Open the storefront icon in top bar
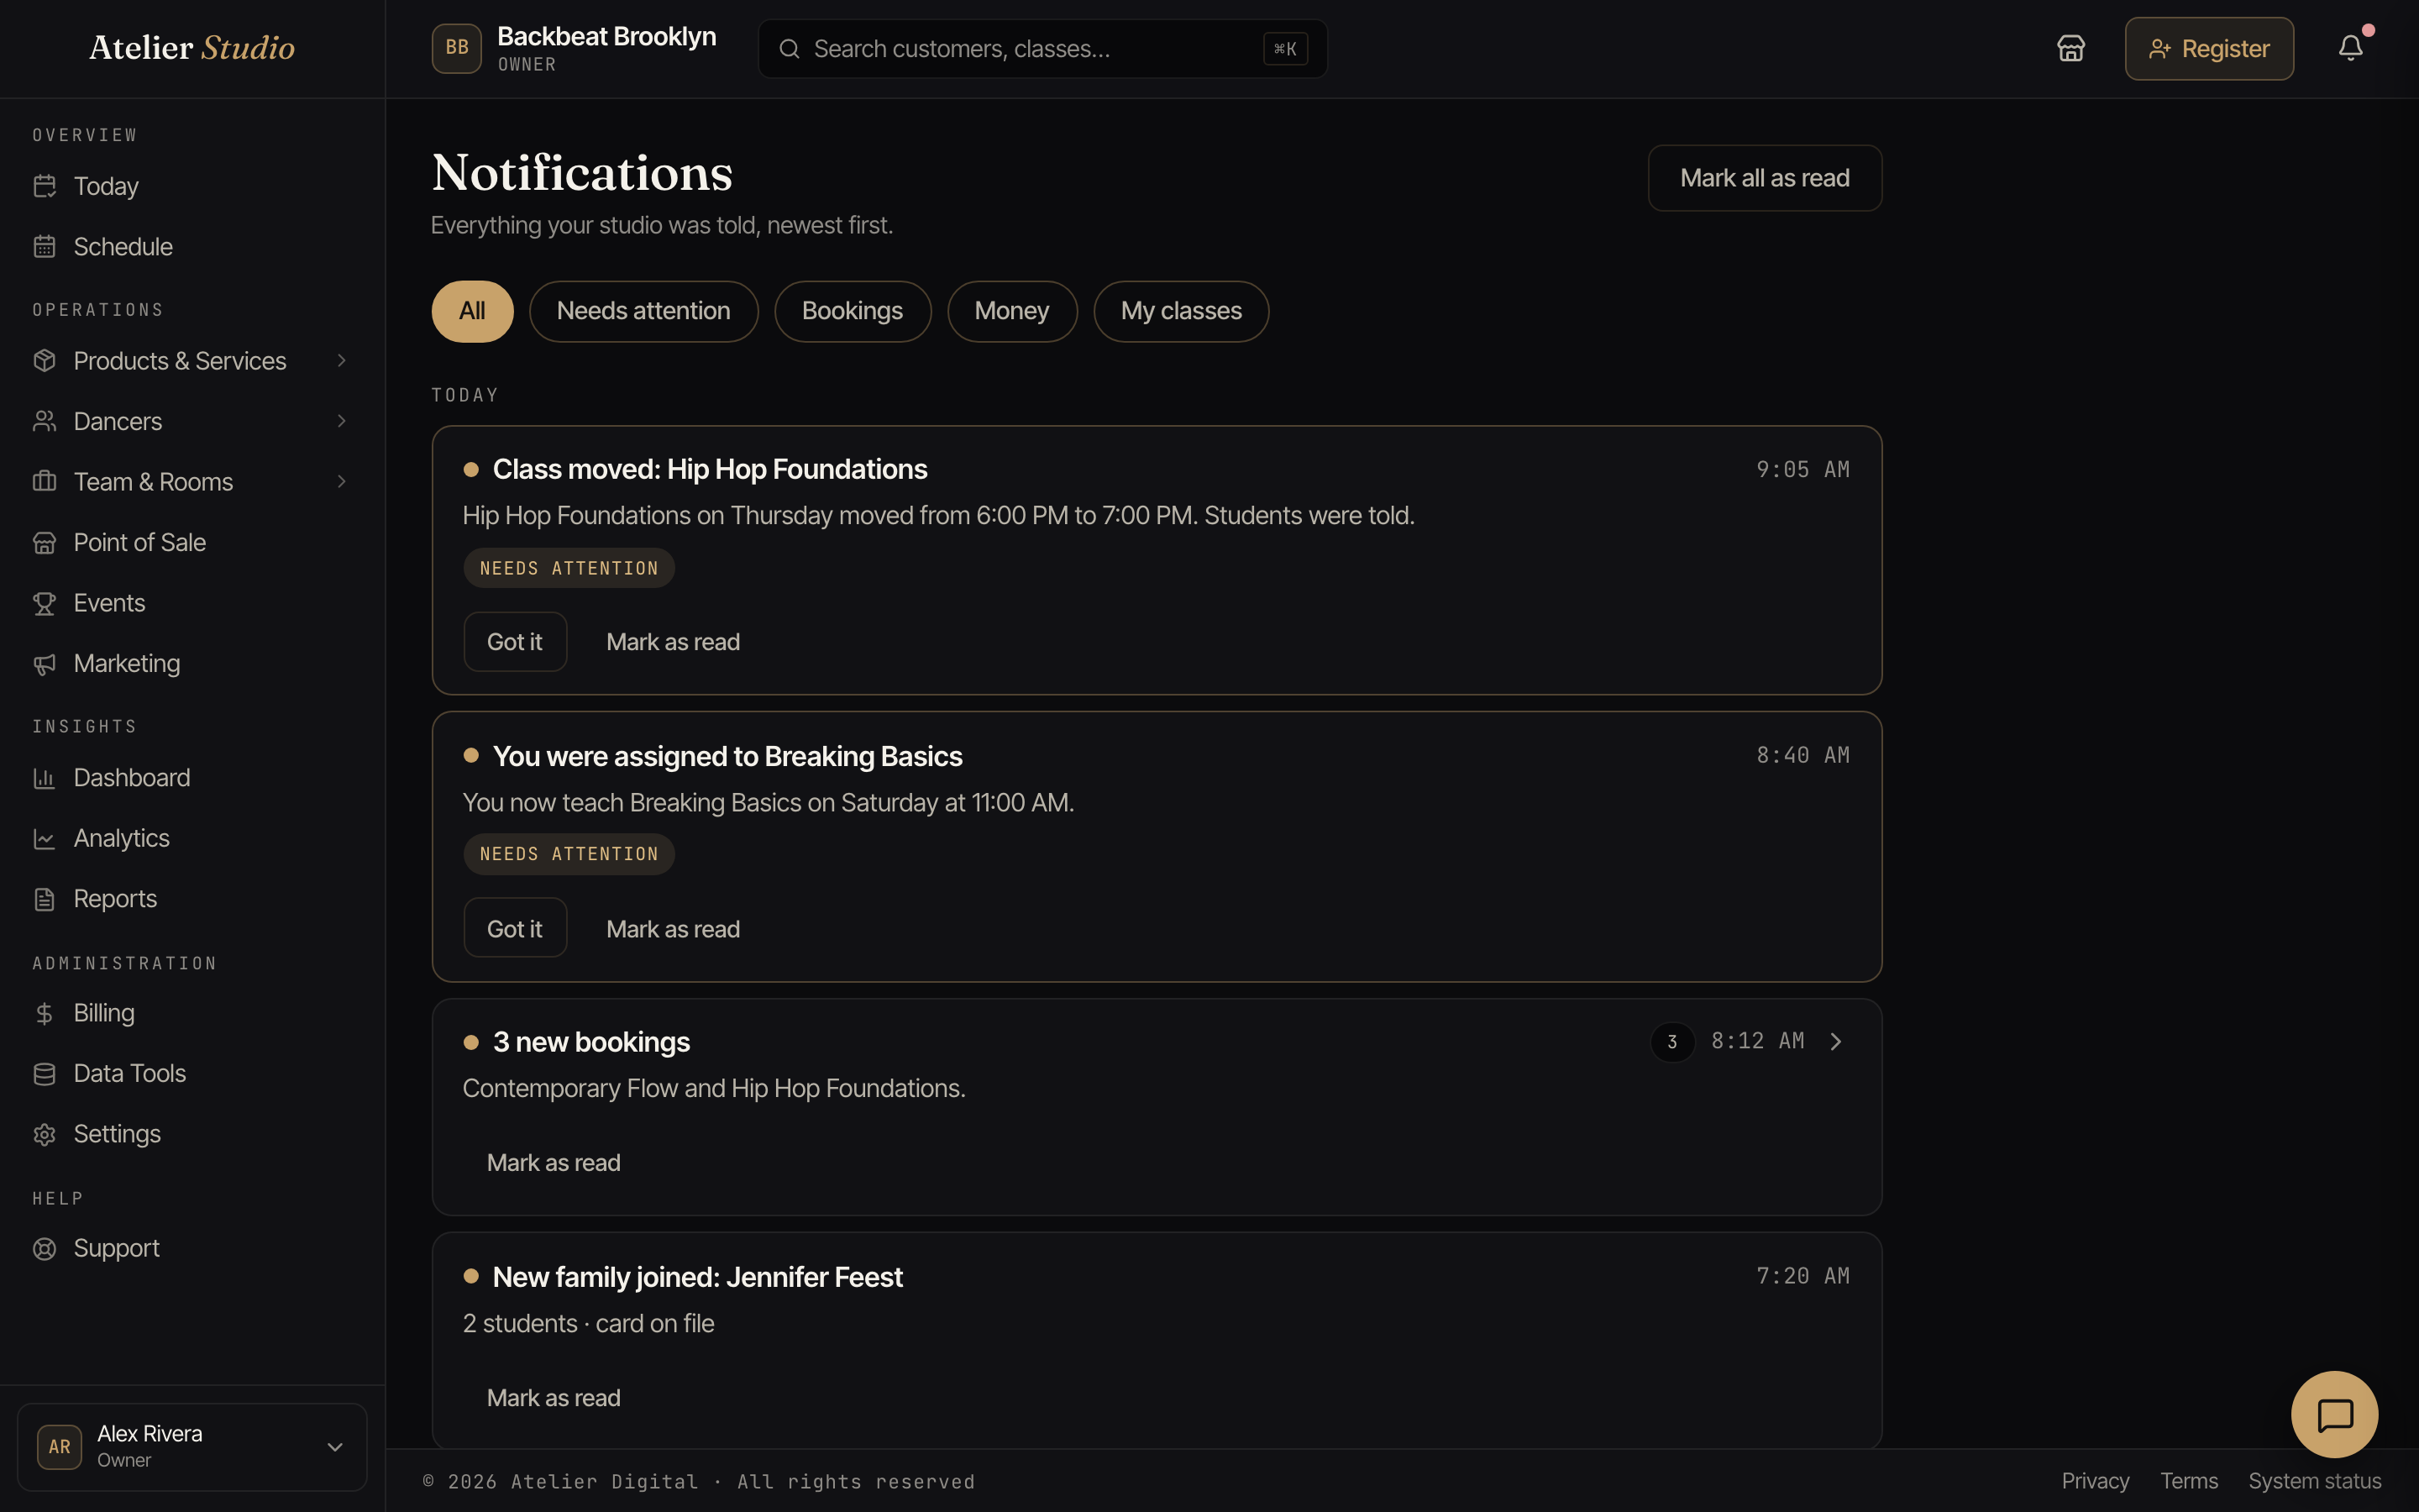This screenshot has height=1512, width=2419. click(2071, 48)
